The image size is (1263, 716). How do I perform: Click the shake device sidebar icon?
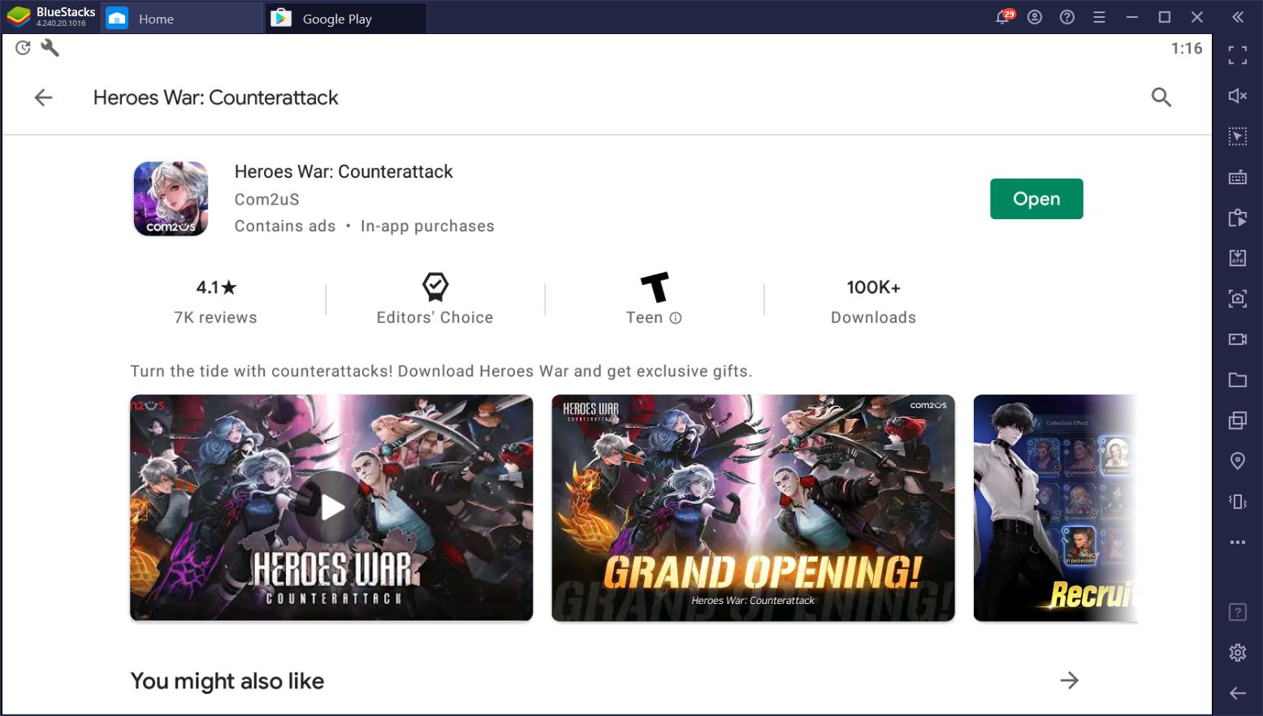(x=1237, y=502)
